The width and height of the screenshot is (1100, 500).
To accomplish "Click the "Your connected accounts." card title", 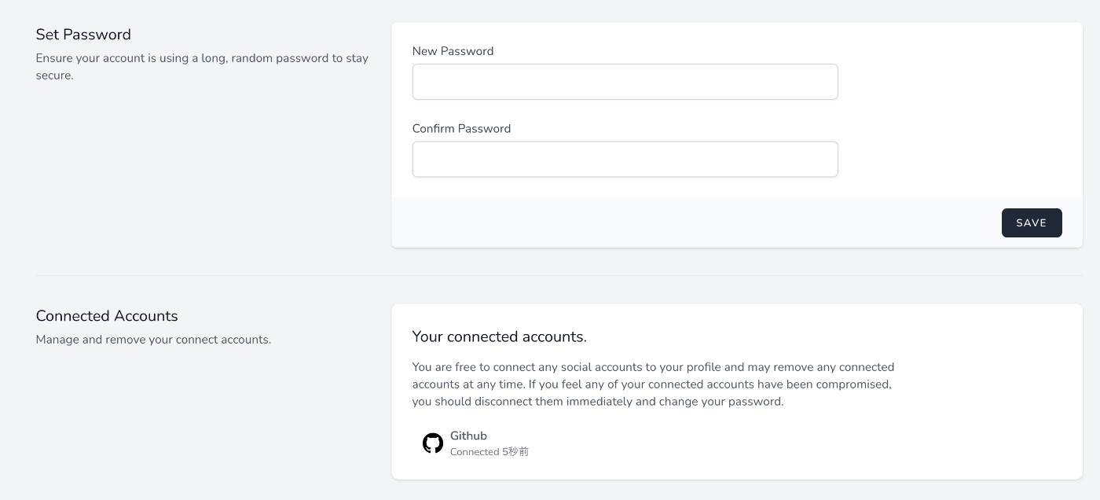I will [500, 336].
